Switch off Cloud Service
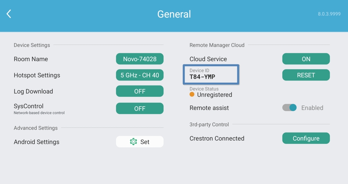 pyautogui.click(x=306, y=59)
